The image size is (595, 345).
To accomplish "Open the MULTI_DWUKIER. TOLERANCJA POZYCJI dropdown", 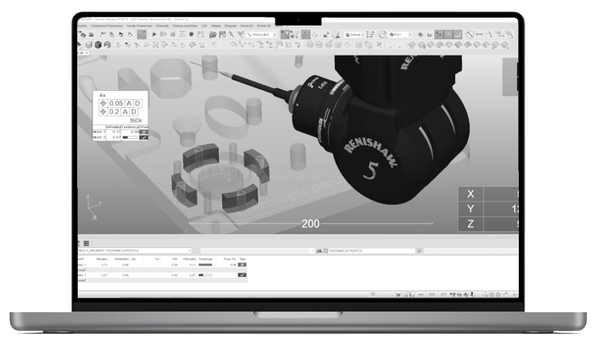I will click(191, 250).
